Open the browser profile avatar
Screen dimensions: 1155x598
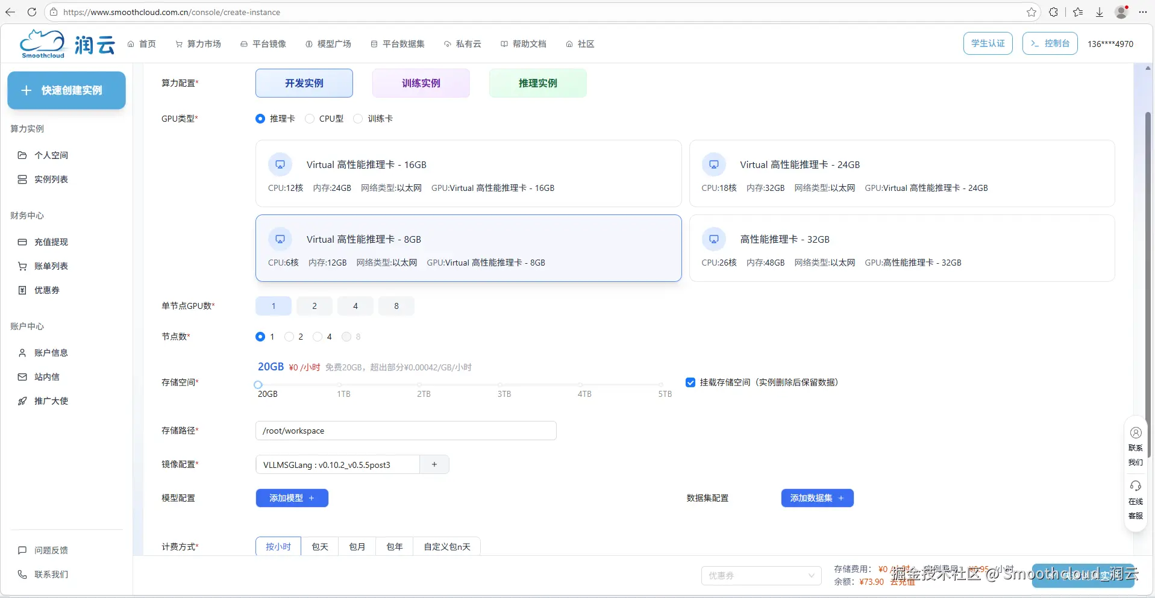click(1121, 12)
